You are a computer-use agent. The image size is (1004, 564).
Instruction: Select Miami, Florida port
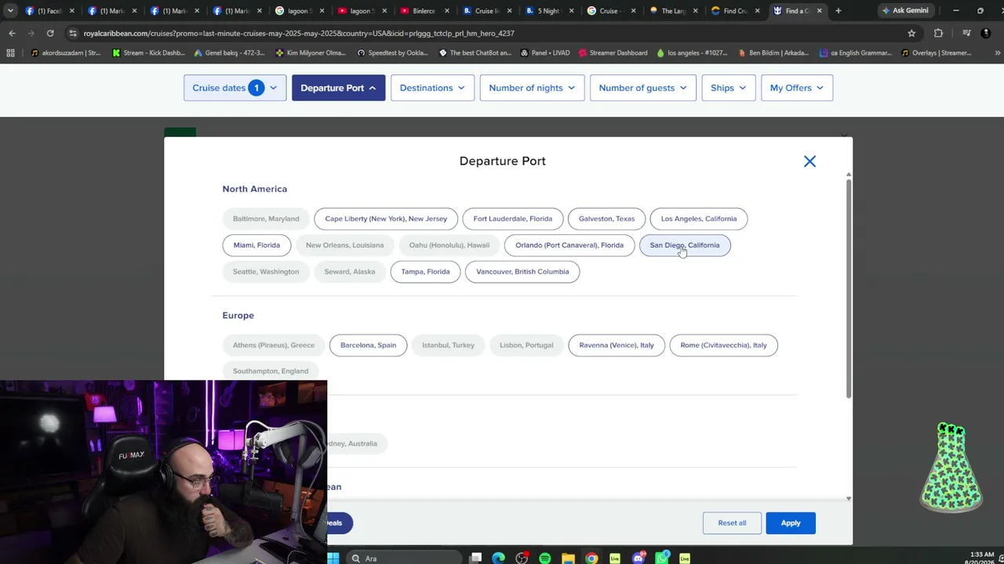[256, 245]
